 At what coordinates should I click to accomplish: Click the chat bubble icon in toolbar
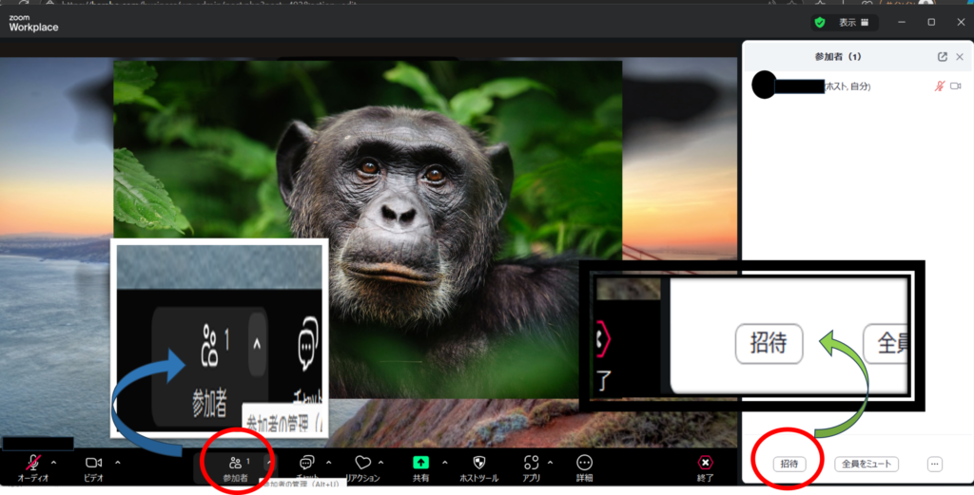(x=306, y=463)
